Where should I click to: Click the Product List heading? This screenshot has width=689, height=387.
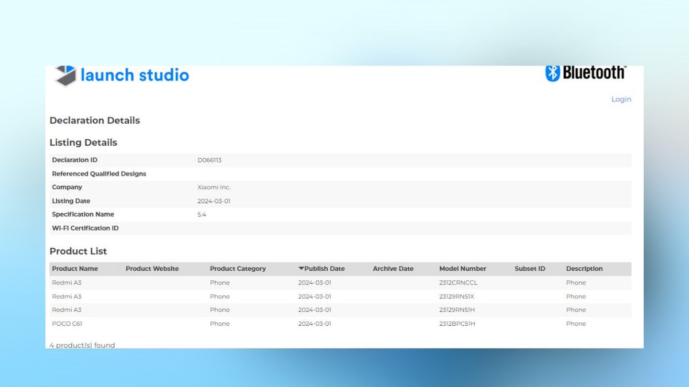[x=78, y=251]
